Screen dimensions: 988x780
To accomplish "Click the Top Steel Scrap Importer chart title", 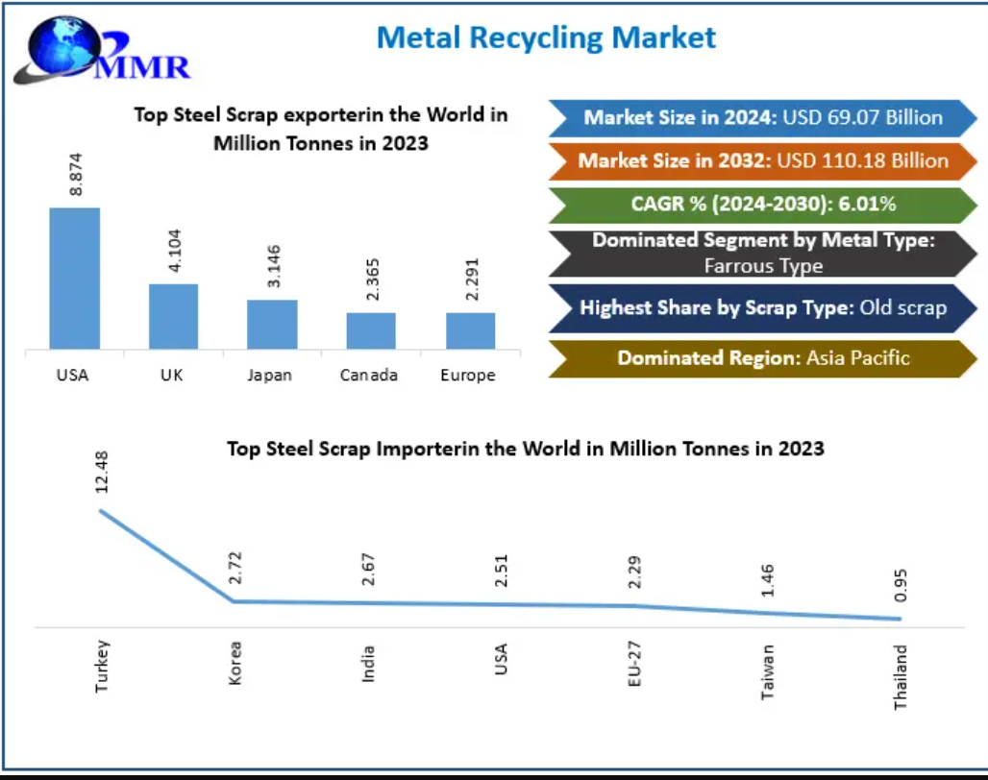I will click(x=525, y=449).
